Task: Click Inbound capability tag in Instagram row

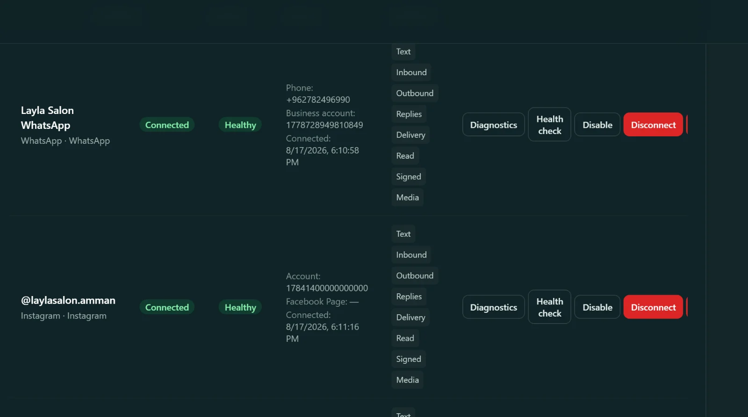Action: pyautogui.click(x=411, y=254)
